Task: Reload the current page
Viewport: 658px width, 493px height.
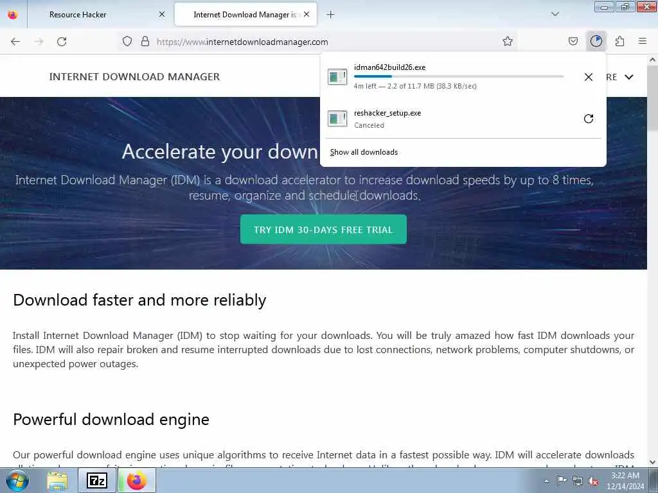Action: pos(62,42)
